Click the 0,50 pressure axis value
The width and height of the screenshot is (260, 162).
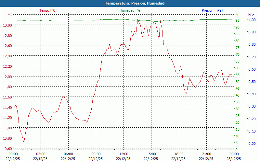(252, 82)
